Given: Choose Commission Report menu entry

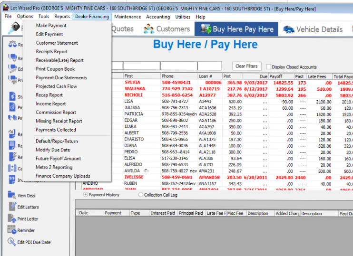Looking at the screenshot, I should [x=56, y=112].
